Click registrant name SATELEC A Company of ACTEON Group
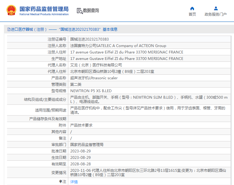 pyautogui.click(x=131, y=46)
